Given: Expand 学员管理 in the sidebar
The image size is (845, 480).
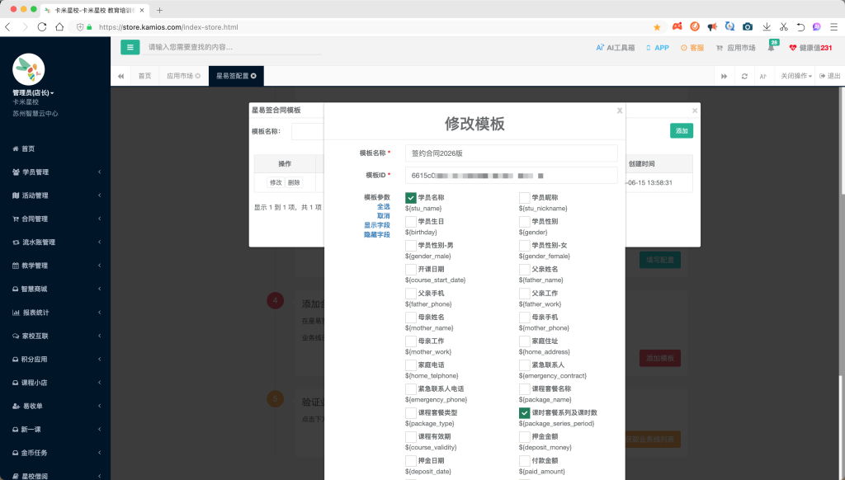Looking at the screenshot, I should pos(55,172).
